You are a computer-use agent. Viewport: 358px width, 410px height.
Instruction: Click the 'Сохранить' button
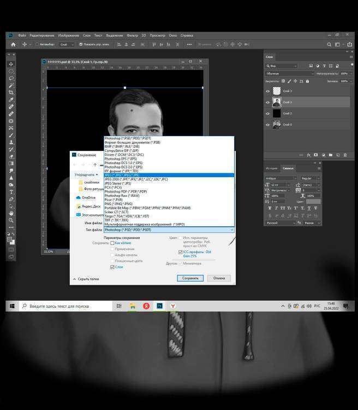pos(190,278)
